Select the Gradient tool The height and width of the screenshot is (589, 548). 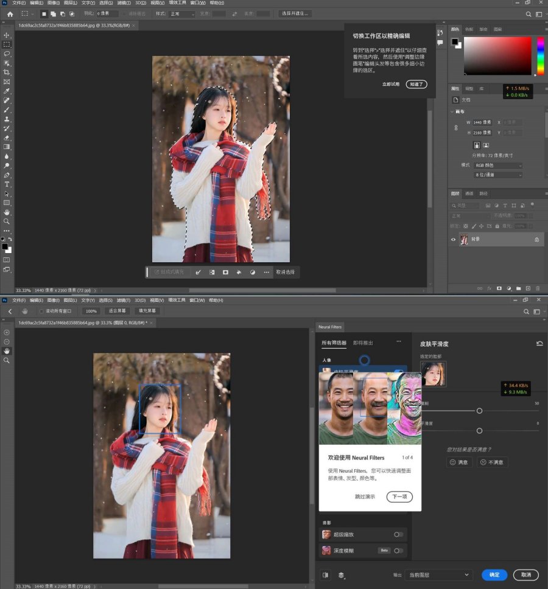click(7, 147)
